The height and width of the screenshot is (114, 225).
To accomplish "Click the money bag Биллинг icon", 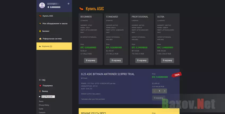I will [40, 31].
